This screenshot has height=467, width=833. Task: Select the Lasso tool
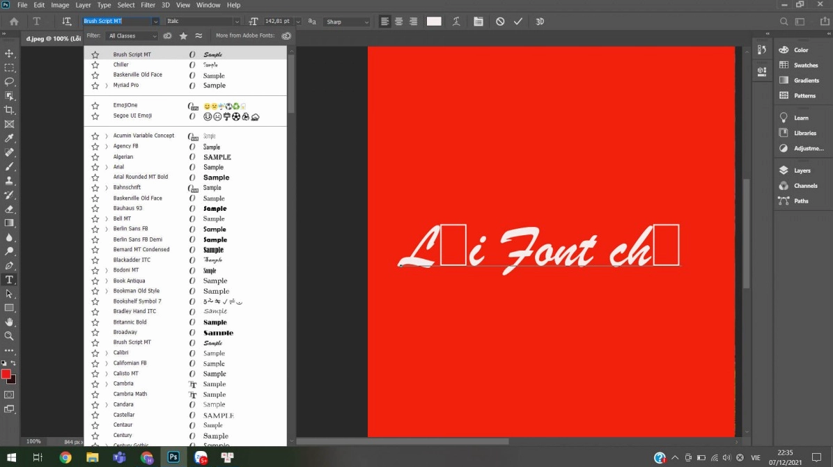point(10,81)
